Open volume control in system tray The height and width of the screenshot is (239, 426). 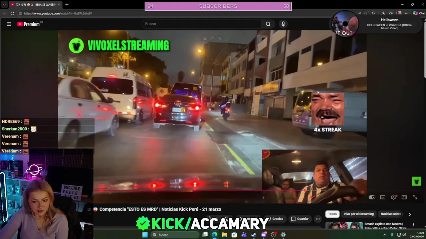click(x=404, y=235)
